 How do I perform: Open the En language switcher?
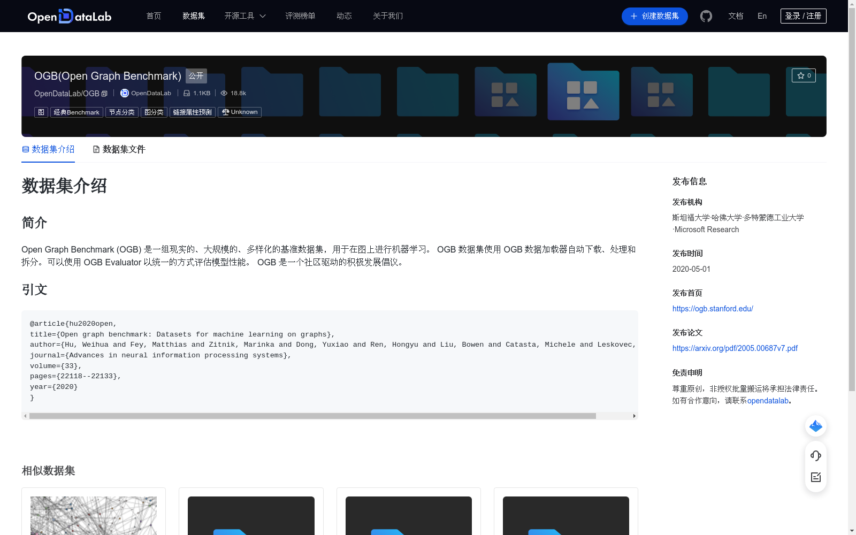click(x=761, y=16)
